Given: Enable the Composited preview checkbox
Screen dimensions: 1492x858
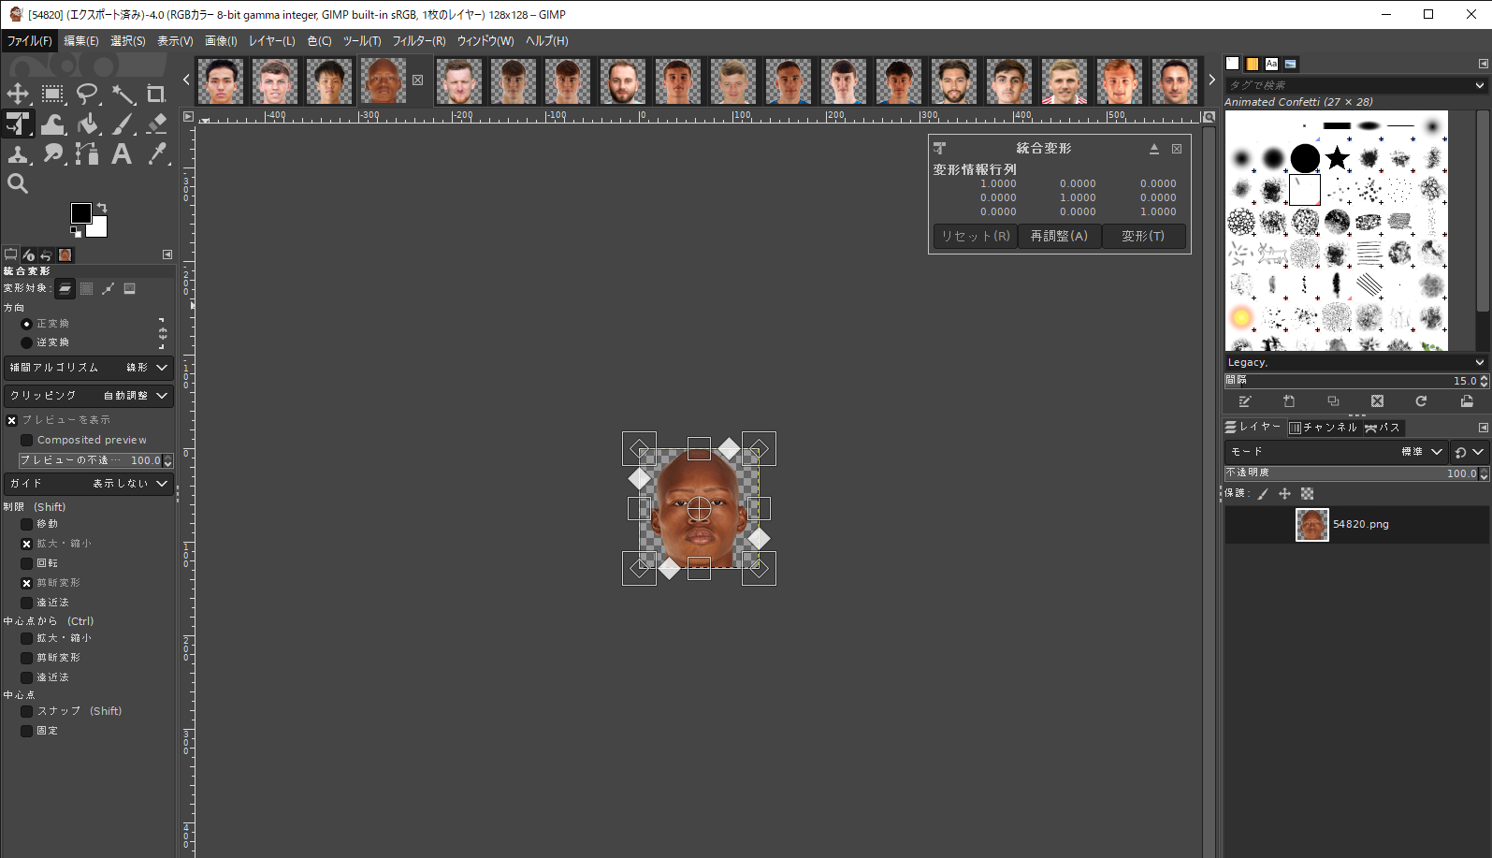Looking at the screenshot, I should 26,440.
